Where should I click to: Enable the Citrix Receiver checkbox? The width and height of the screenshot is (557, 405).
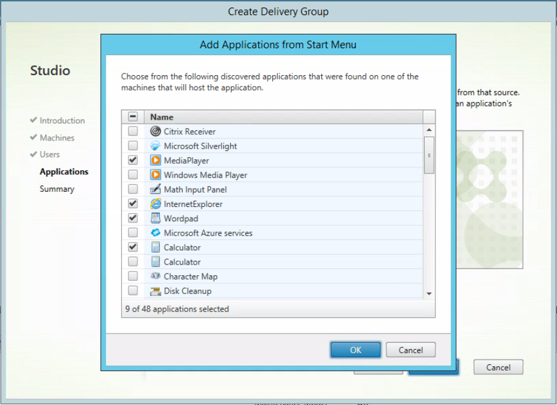[133, 131]
